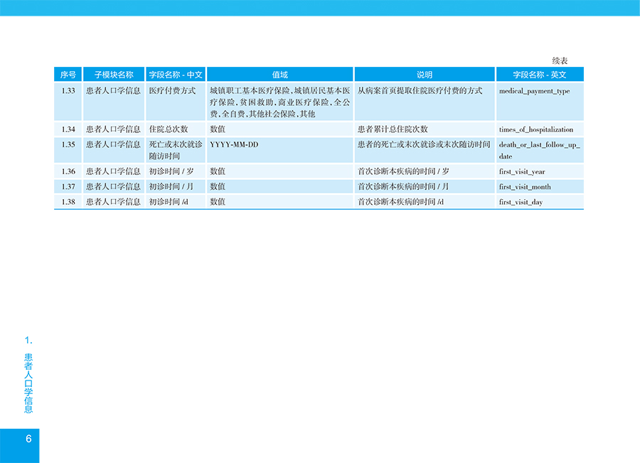The image size is (640, 463).
Task: Select times_of_hospitalization English field name
Action: click(x=536, y=129)
